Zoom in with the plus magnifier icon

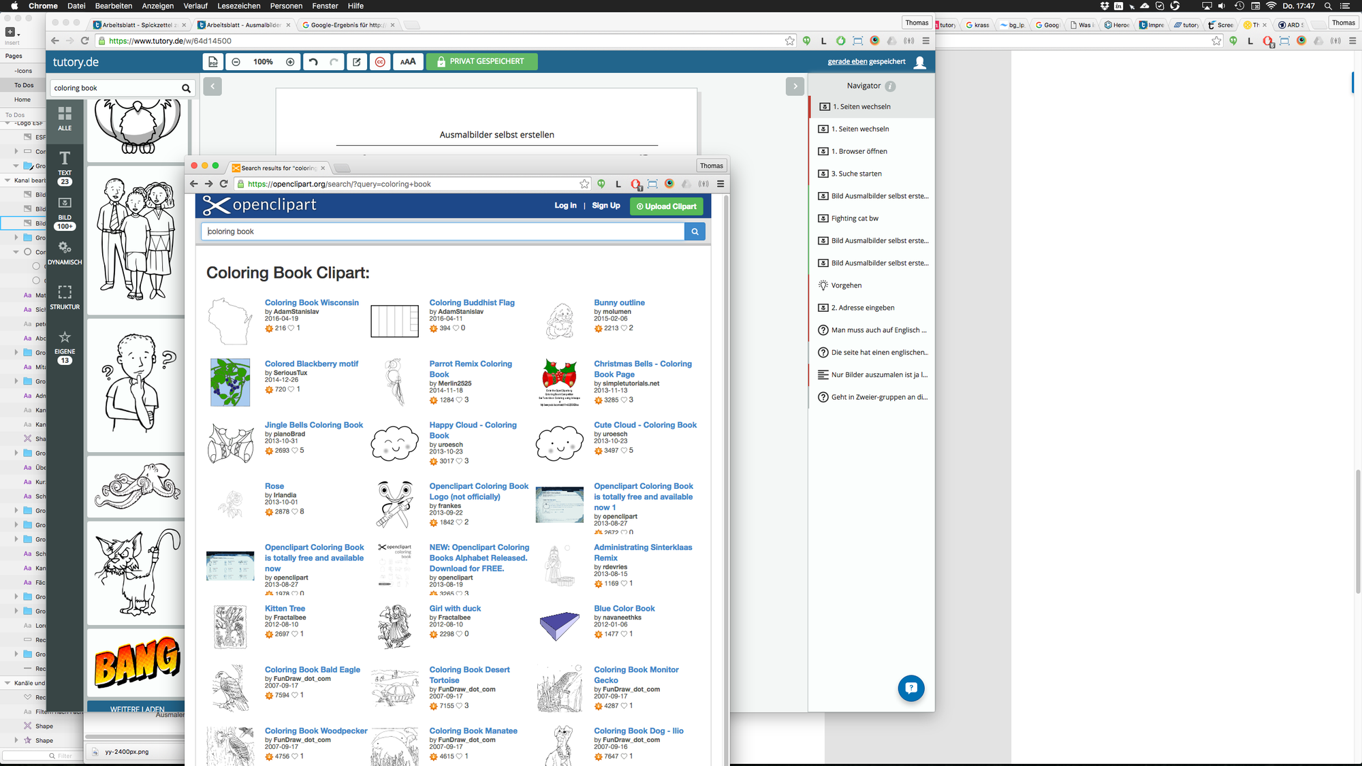pos(290,62)
